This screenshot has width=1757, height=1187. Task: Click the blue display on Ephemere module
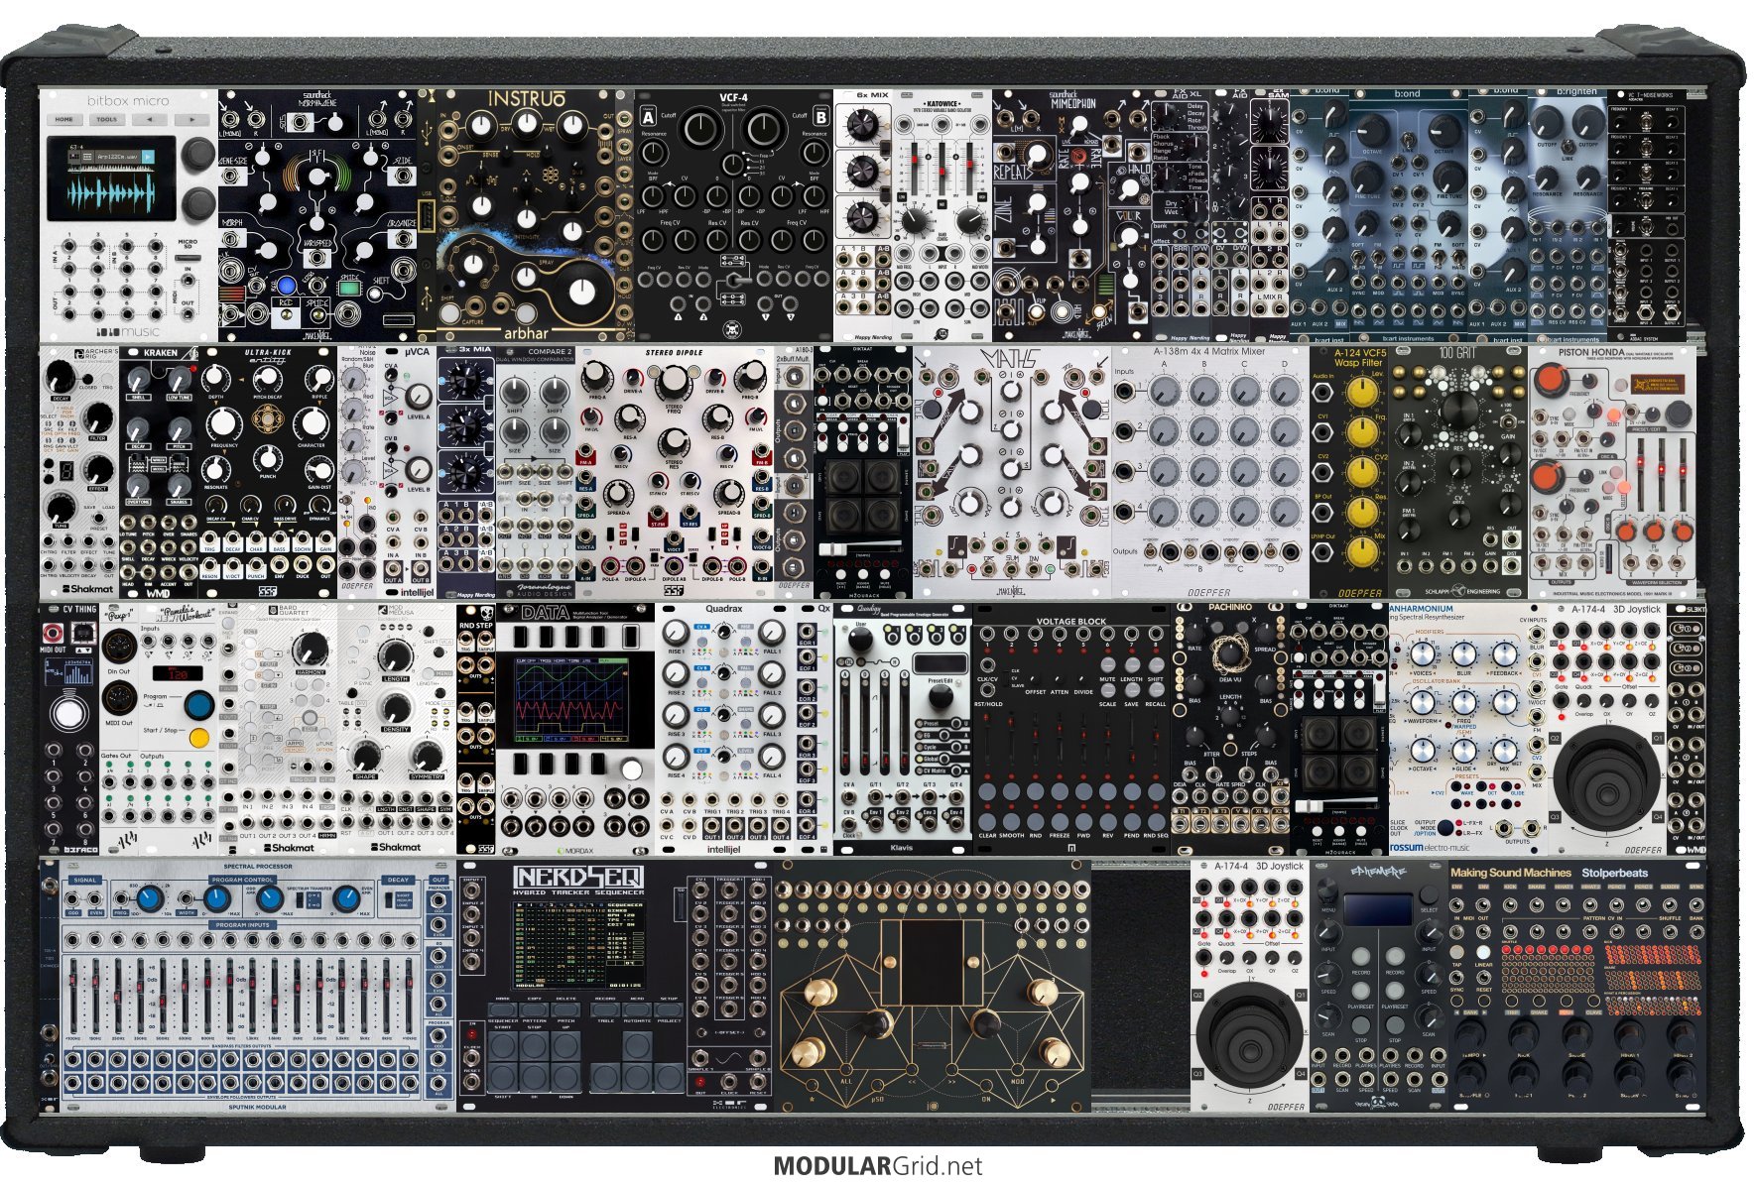pos(1380,909)
